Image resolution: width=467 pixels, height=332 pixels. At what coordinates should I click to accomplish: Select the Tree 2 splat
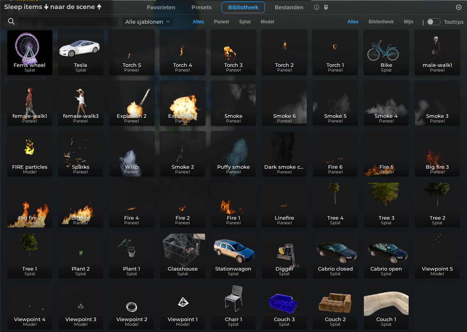coord(437,205)
